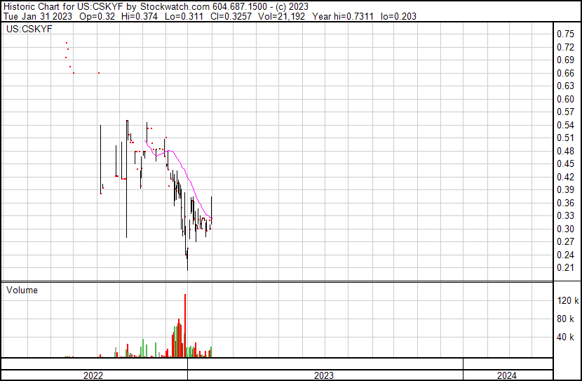Click the 0.21 price axis label
Image resolution: width=582 pixels, height=381 pixels.
point(565,268)
